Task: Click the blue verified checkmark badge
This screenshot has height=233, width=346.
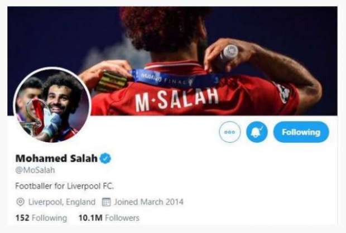Action: [105, 158]
